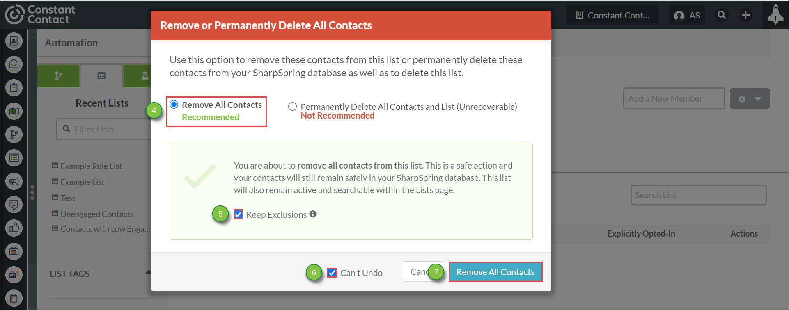Click the Remove All Contacts button

[x=495, y=272]
